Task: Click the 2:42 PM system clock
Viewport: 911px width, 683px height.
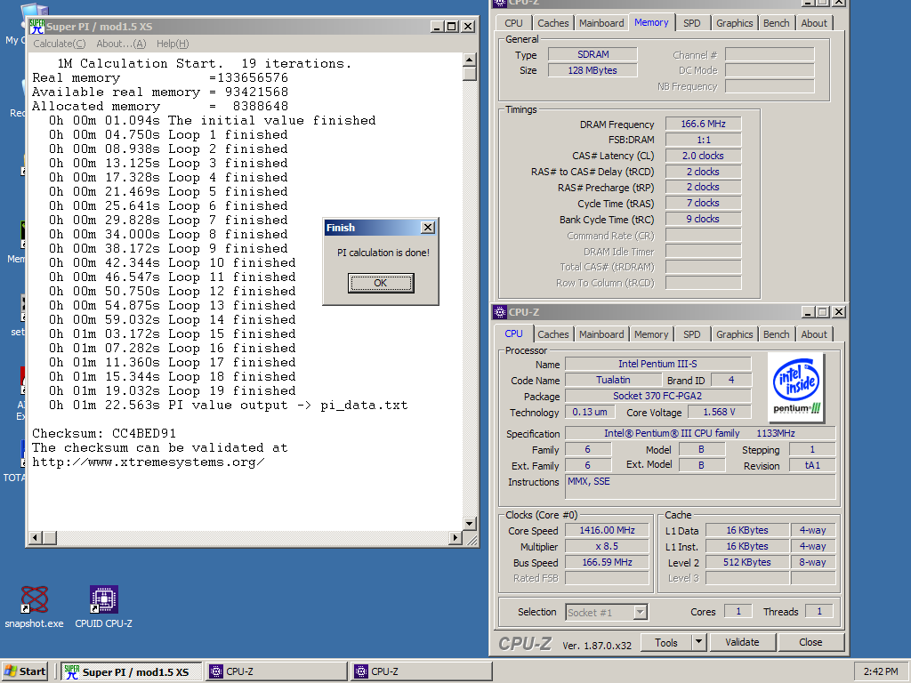Action: tap(881, 671)
